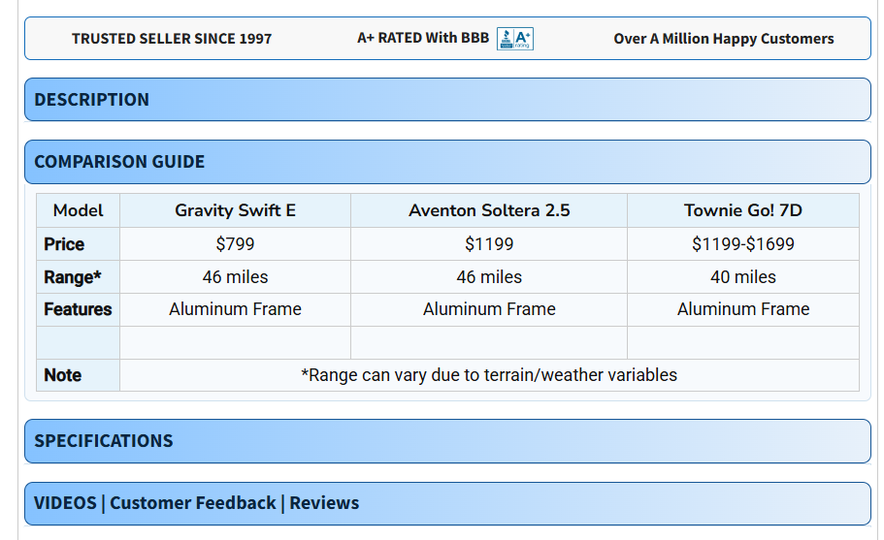Select the 'Gravity Swift E' column header
Screen dimensions: 884x540
click(235, 210)
